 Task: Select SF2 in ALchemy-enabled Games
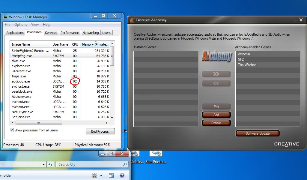(268, 59)
